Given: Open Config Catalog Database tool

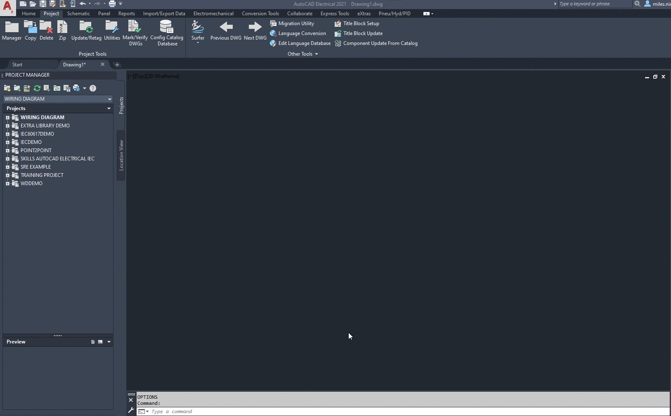Looking at the screenshot, I should click(x=167, y=33).
